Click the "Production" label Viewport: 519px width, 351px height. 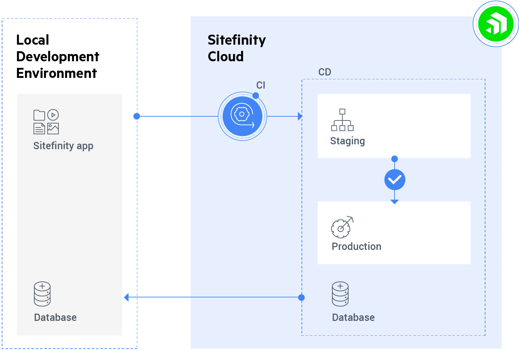356,246
